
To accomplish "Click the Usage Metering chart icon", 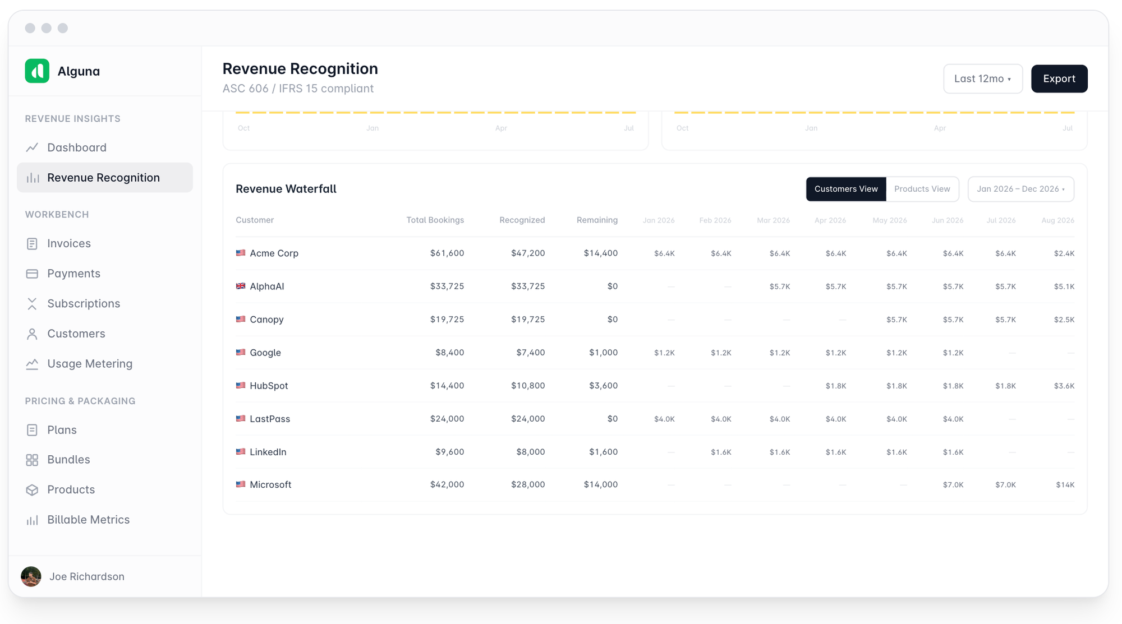I will pos(32,364).
